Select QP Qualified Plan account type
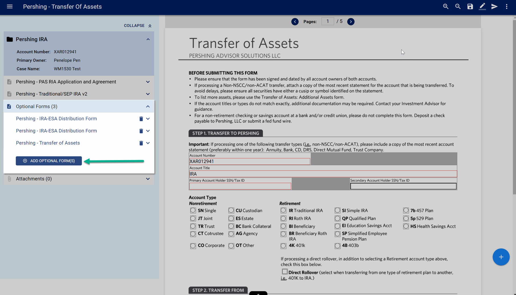 click(338, 218)
